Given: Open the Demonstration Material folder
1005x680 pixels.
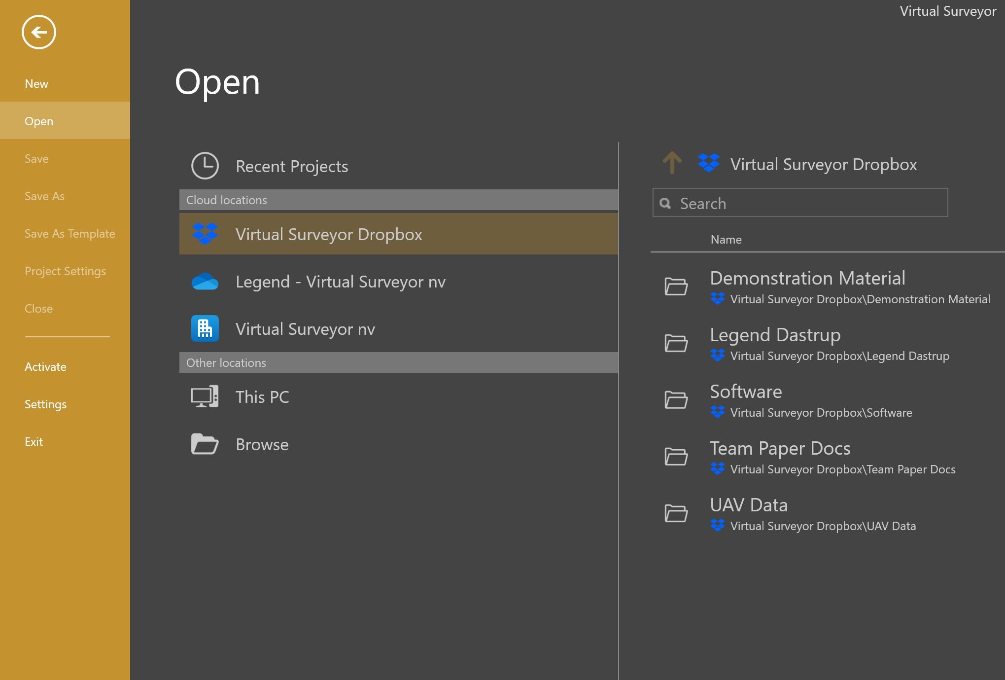Looking at the screenshot, I should click(x=807, y=279).
